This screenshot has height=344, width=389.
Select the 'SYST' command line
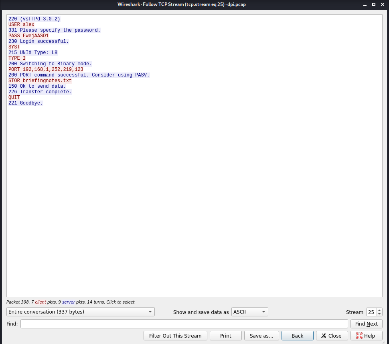[x=14, y=47]
